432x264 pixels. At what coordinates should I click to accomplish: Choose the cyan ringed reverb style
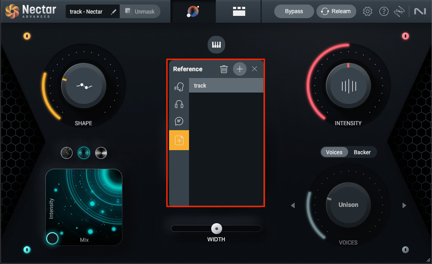coord(84,153)
